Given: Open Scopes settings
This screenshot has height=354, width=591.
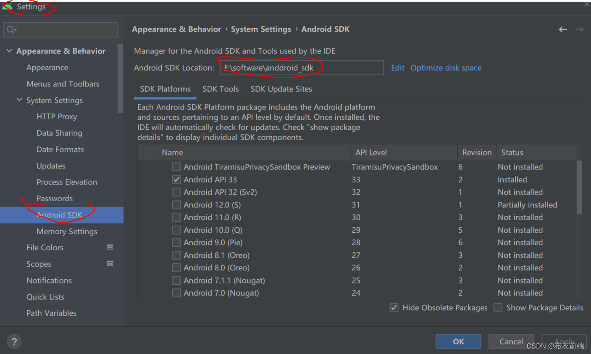Looking at the screenshot, I should tap(39, 264).
